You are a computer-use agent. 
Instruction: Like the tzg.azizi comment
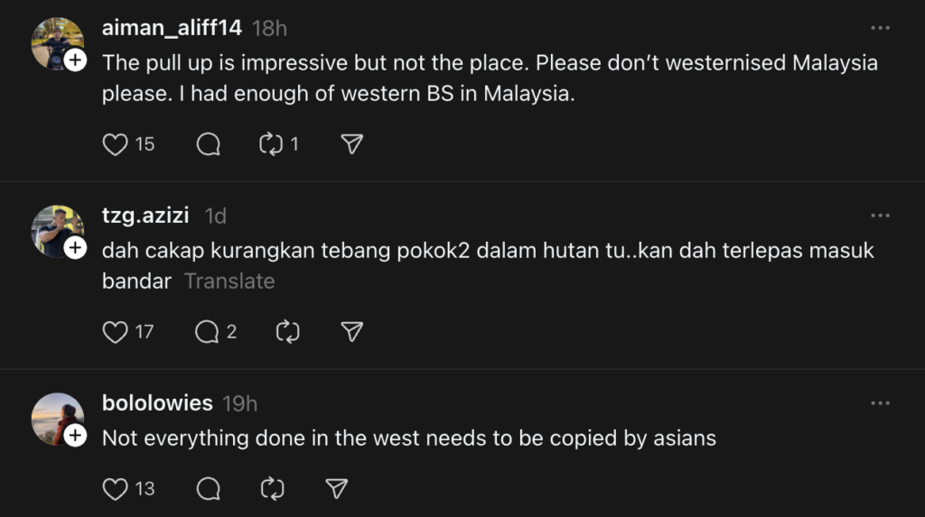pos(115,332)
